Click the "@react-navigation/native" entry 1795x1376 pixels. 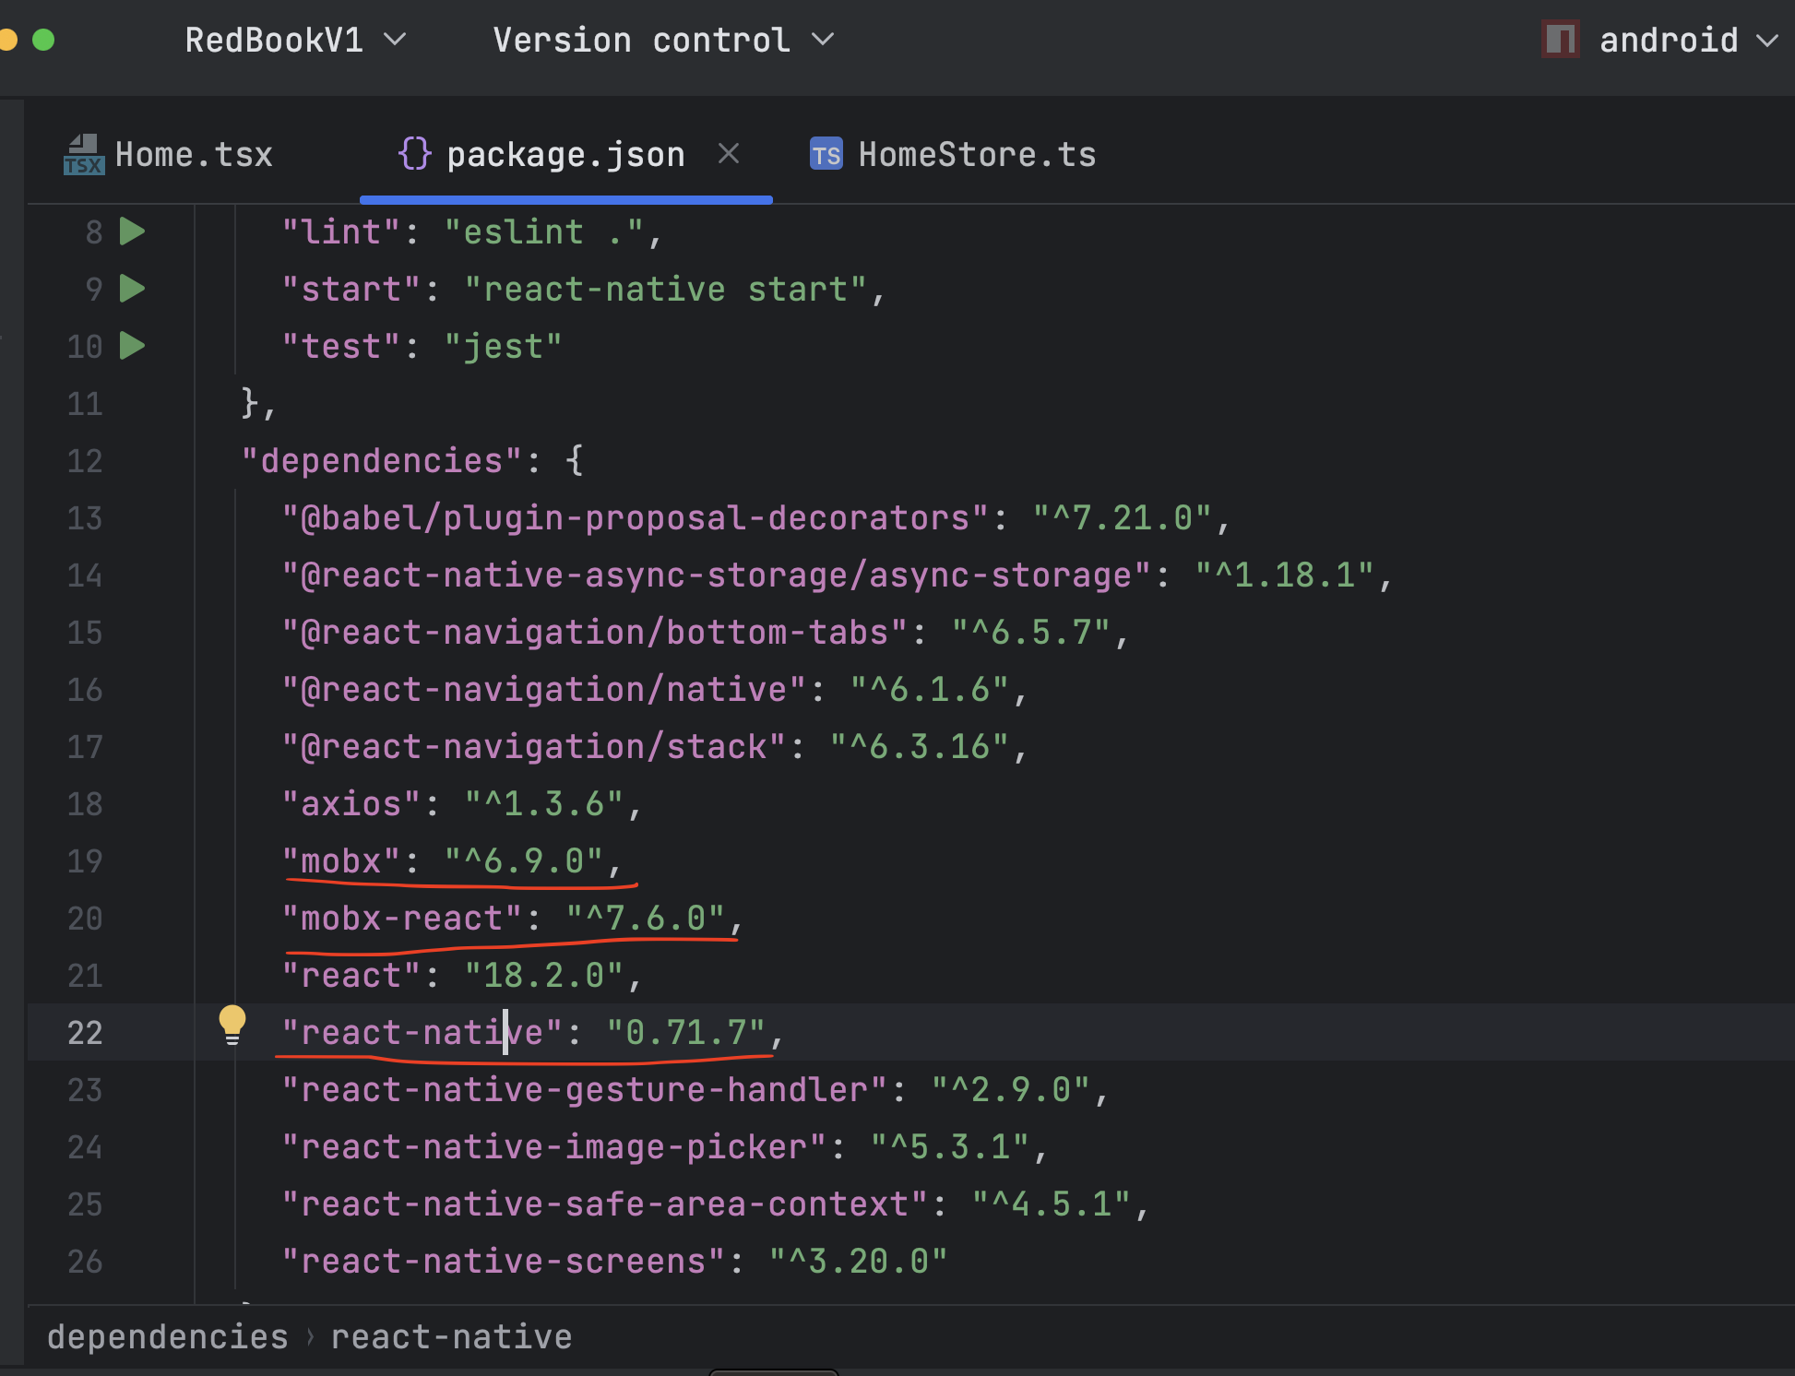[x=544, y=689]
